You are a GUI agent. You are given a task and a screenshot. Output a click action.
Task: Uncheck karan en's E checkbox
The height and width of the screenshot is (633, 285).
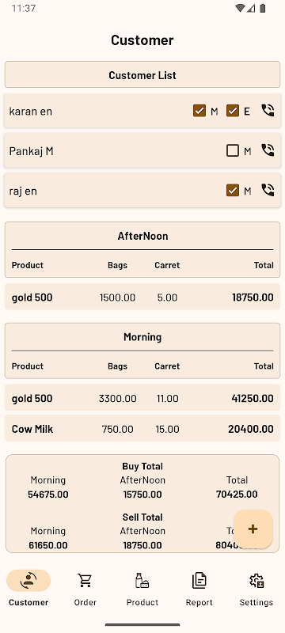tap(233, 111)
